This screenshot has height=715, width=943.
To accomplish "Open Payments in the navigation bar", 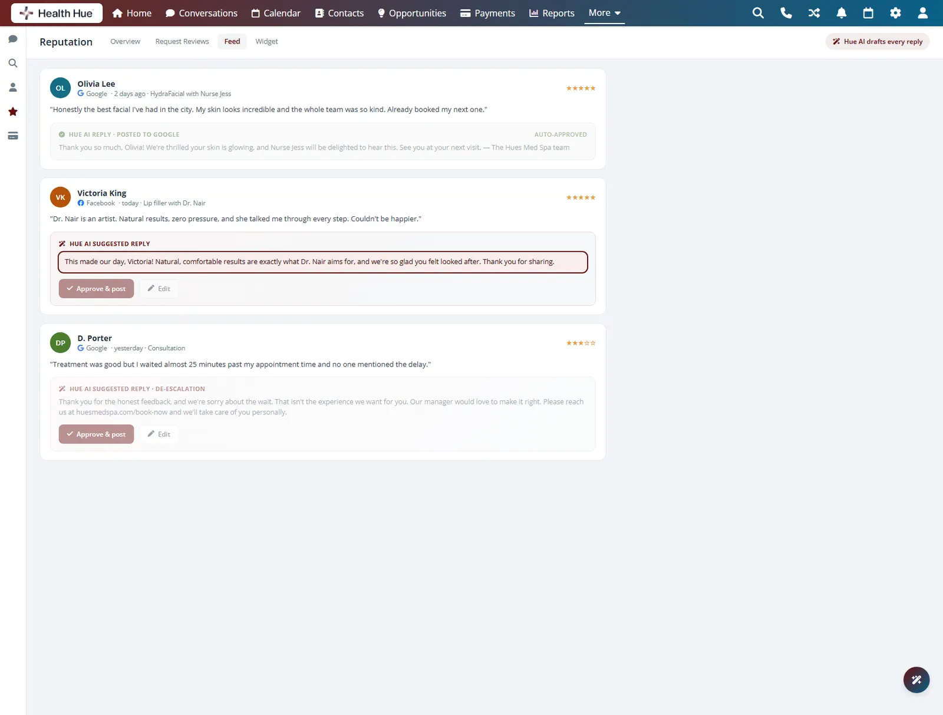I will point(487,13).
